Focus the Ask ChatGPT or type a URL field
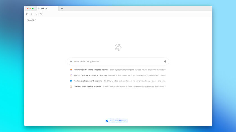The height and width of the screenshot is (132, 236). [118, 61]
